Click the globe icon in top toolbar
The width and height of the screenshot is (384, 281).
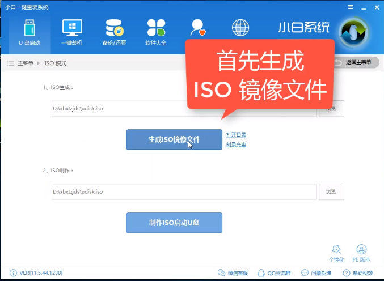[240, 28]
